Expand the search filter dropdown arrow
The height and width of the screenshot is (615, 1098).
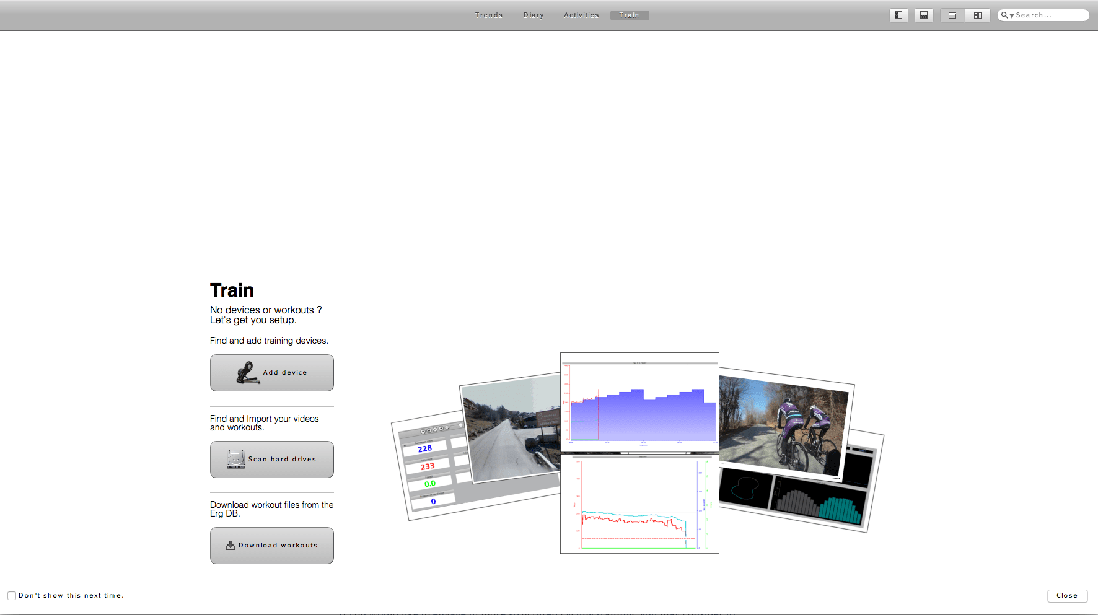pyautogui.click(x=1011, y=16)
